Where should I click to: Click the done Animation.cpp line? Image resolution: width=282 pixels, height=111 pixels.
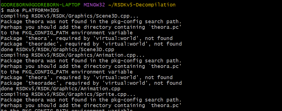(x=61, y=89)
